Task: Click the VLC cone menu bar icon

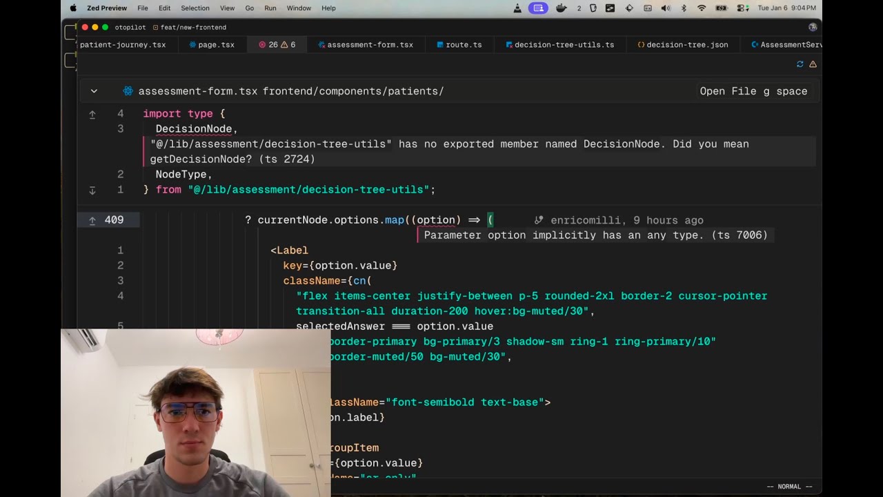Action: (517, 8)
